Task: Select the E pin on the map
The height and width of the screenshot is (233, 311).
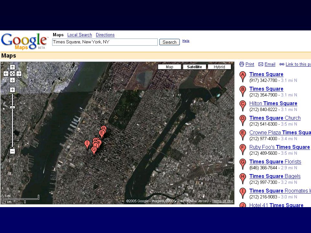Action: pos(102,133)
